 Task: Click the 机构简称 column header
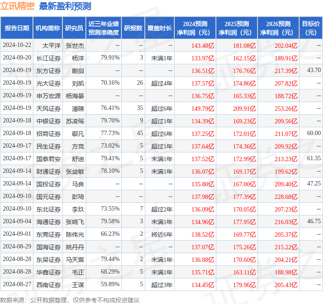coord(48,28)
